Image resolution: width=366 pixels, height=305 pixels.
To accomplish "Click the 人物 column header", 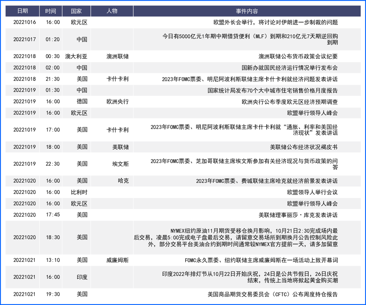I will [x=112, y=11].
